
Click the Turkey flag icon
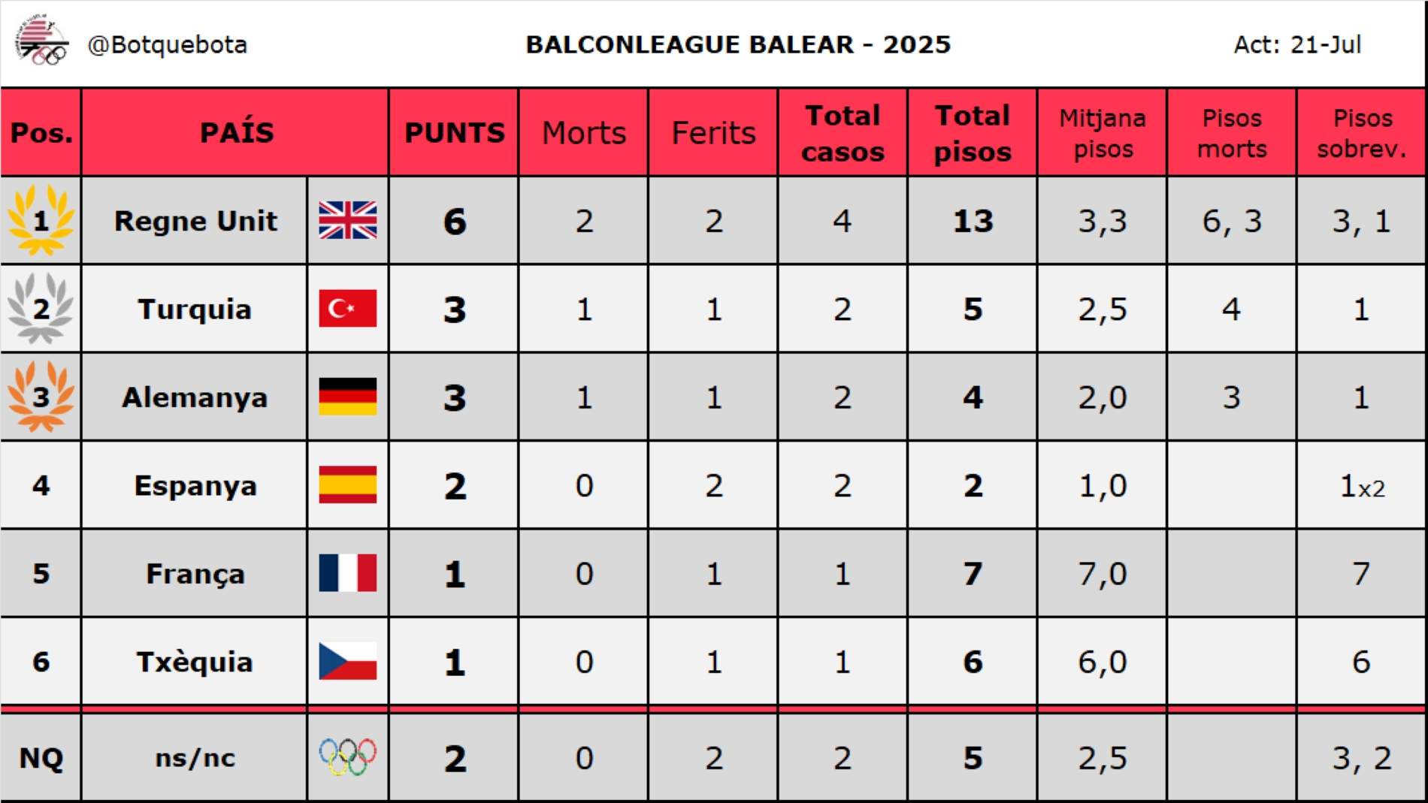click(x=347, y=309)
